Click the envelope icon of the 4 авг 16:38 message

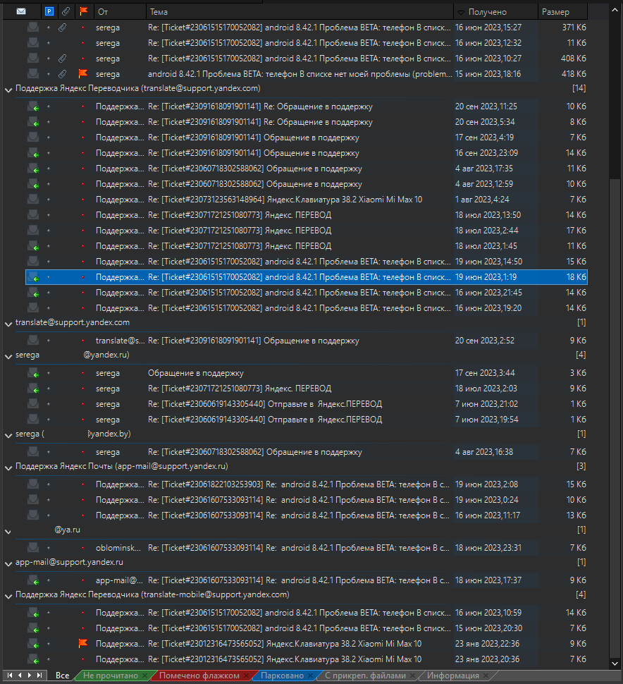click(x=33, y=452)
